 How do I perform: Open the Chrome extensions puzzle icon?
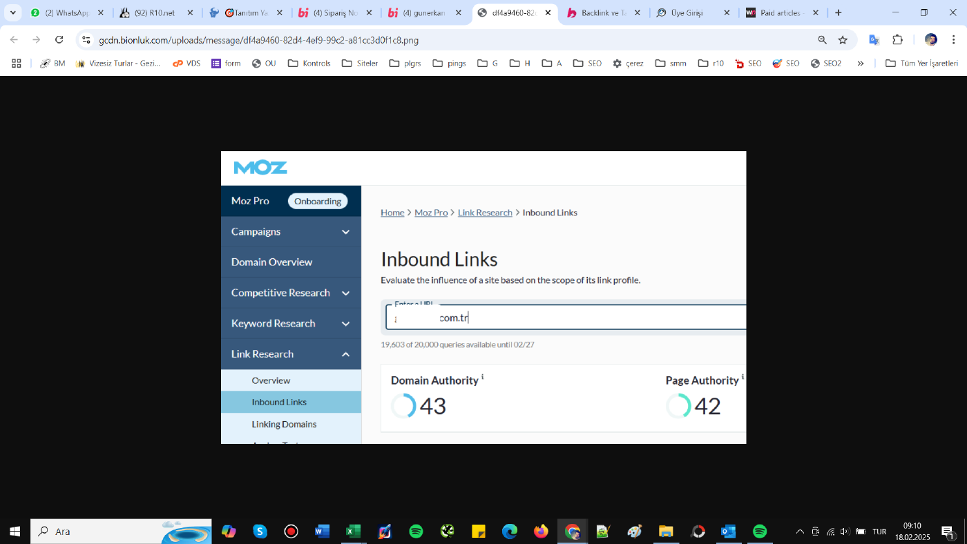(898, 40)
